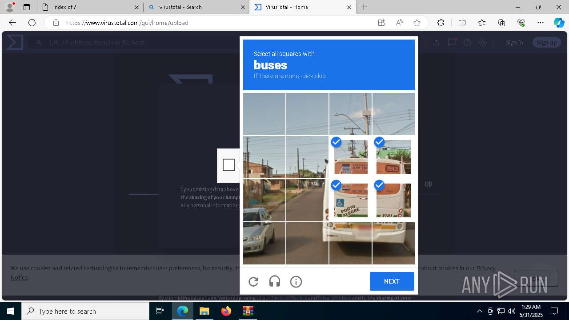The image size is (569, 320).
Task: Open Browser essentials
Action: [521, 23]
